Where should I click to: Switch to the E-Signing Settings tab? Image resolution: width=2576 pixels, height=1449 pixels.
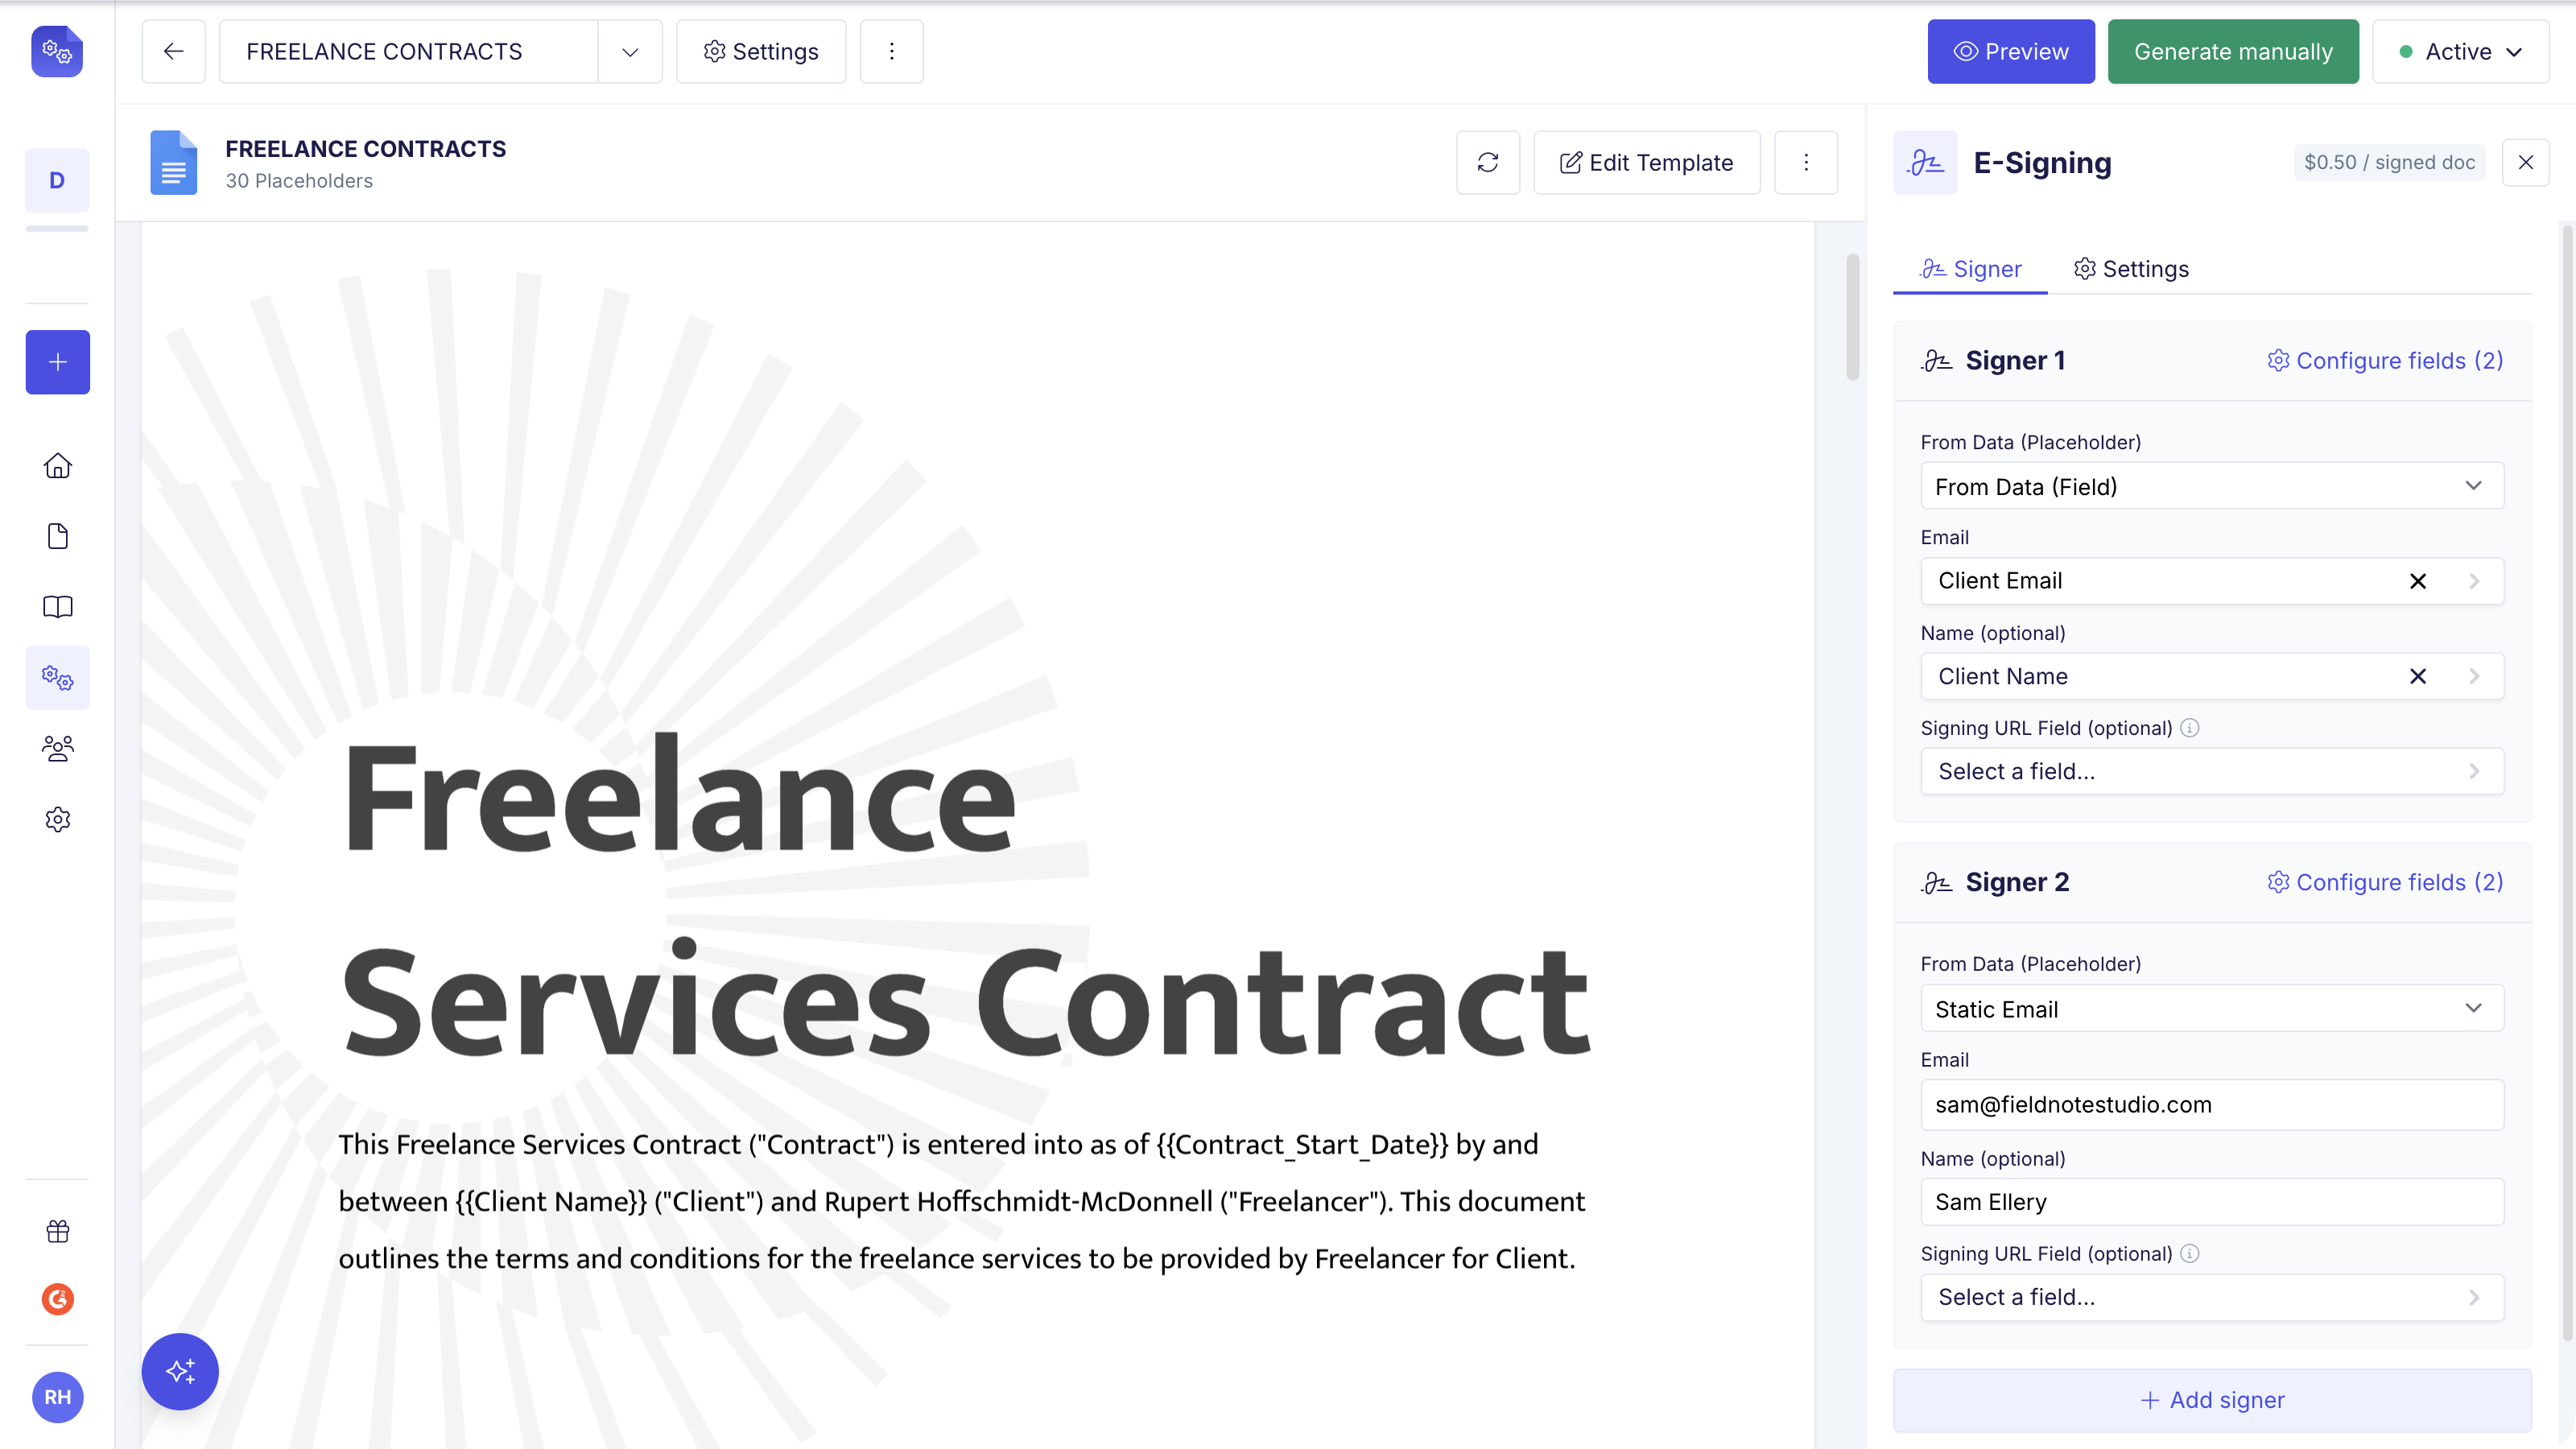click(2131, 269)
